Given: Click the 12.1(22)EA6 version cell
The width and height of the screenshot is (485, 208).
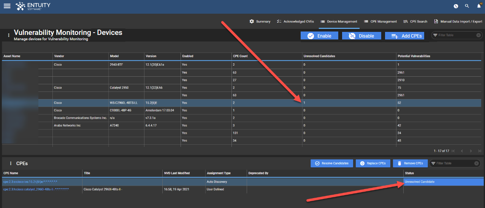Looking at the screenshot, I should [162, 88].
